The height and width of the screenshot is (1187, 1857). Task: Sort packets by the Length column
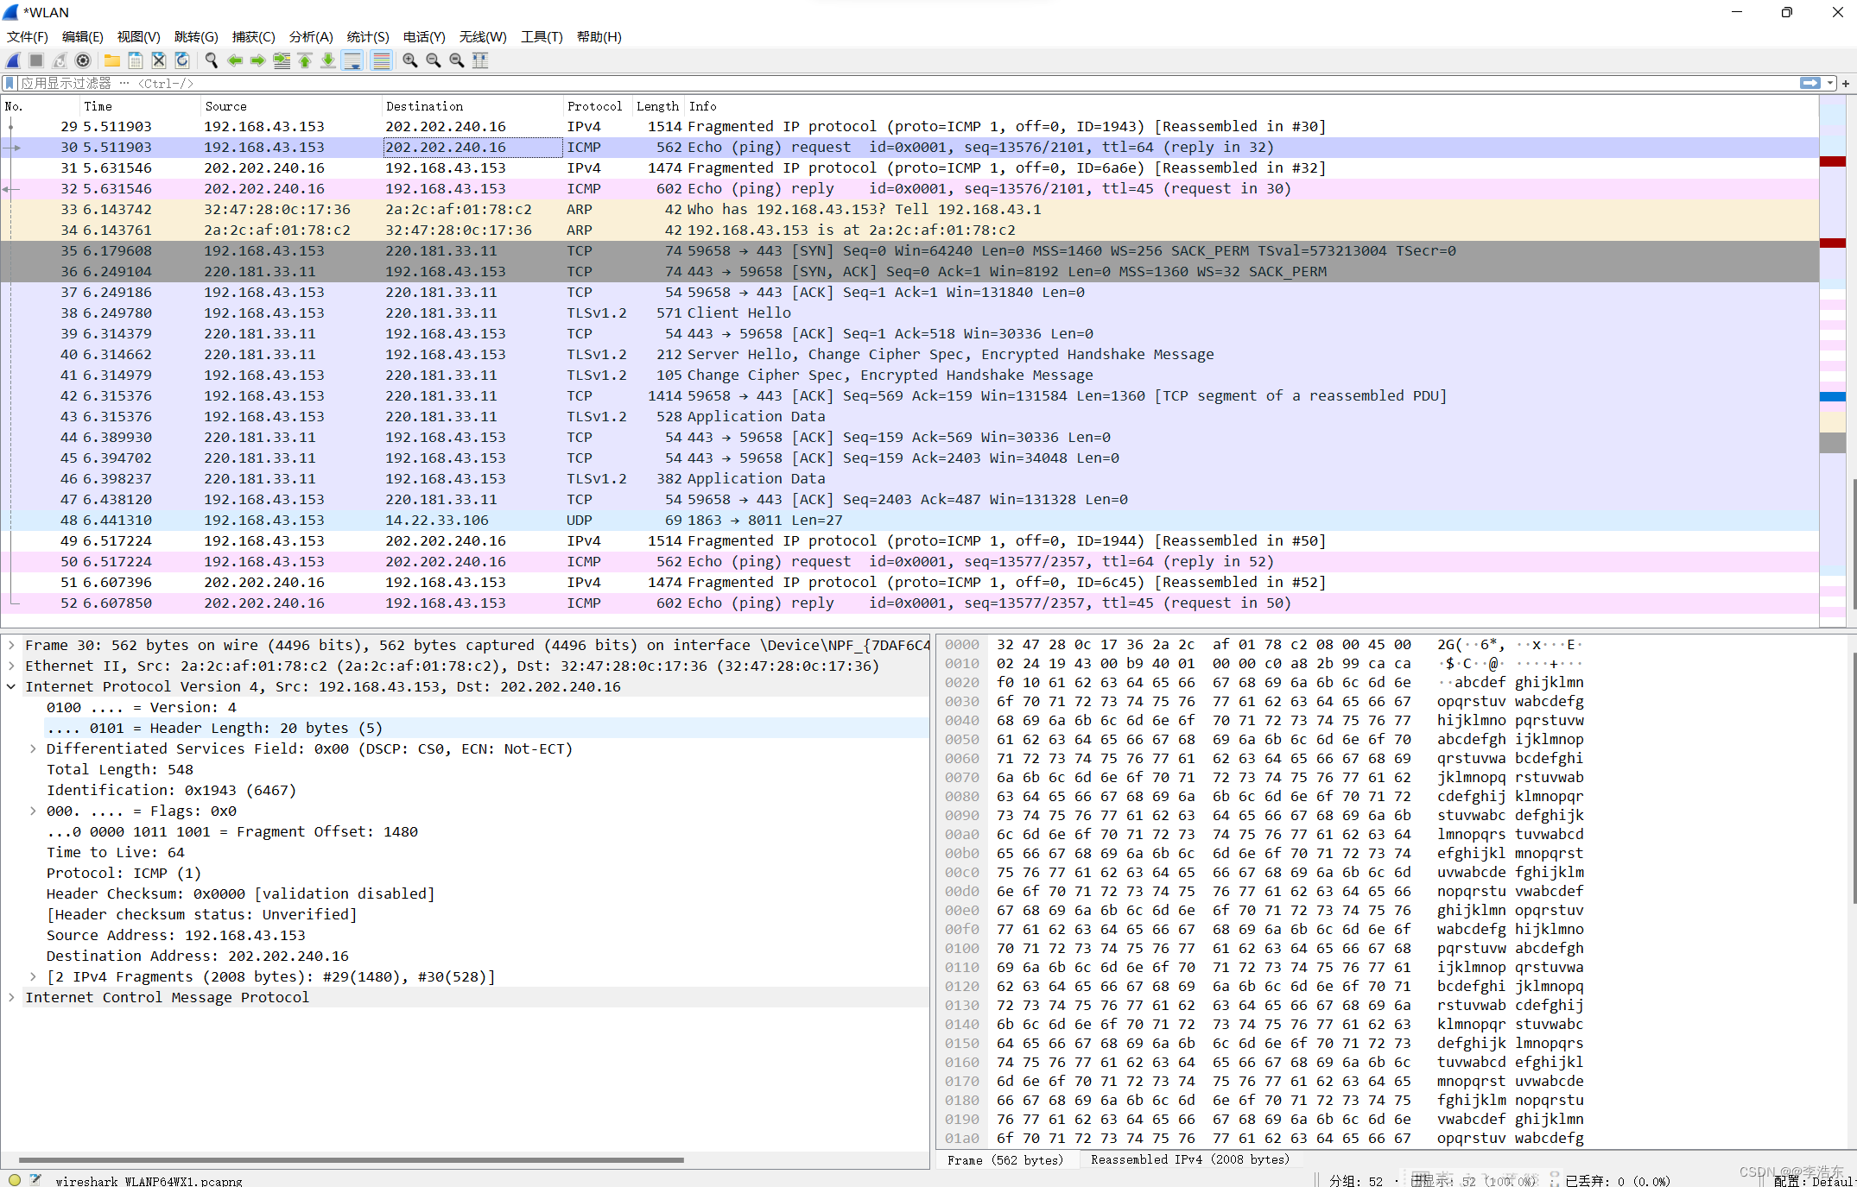(658, 106)
